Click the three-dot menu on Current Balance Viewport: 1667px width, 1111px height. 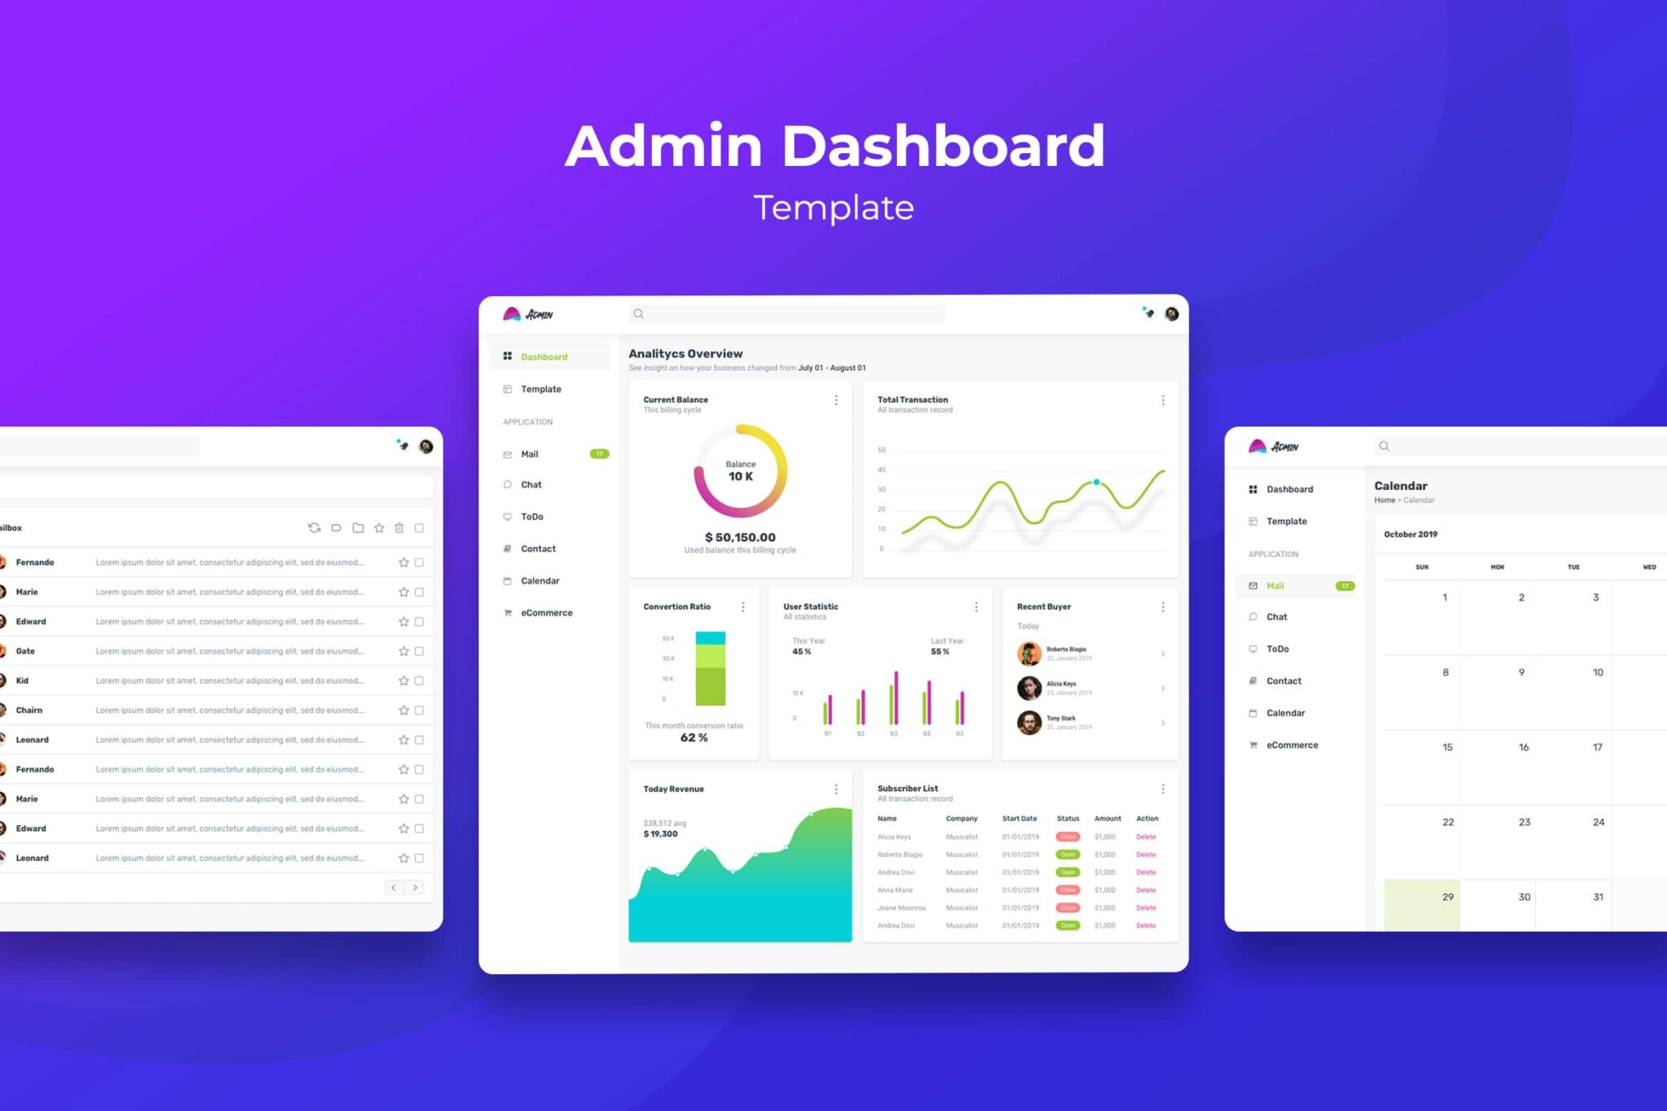[838, 400]
